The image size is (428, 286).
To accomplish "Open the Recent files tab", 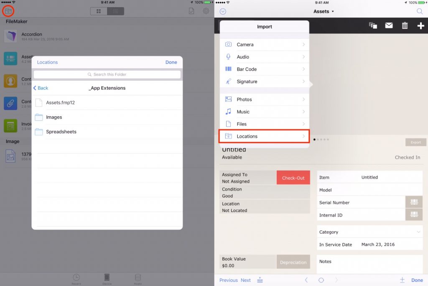I will (x=76, y=279).
